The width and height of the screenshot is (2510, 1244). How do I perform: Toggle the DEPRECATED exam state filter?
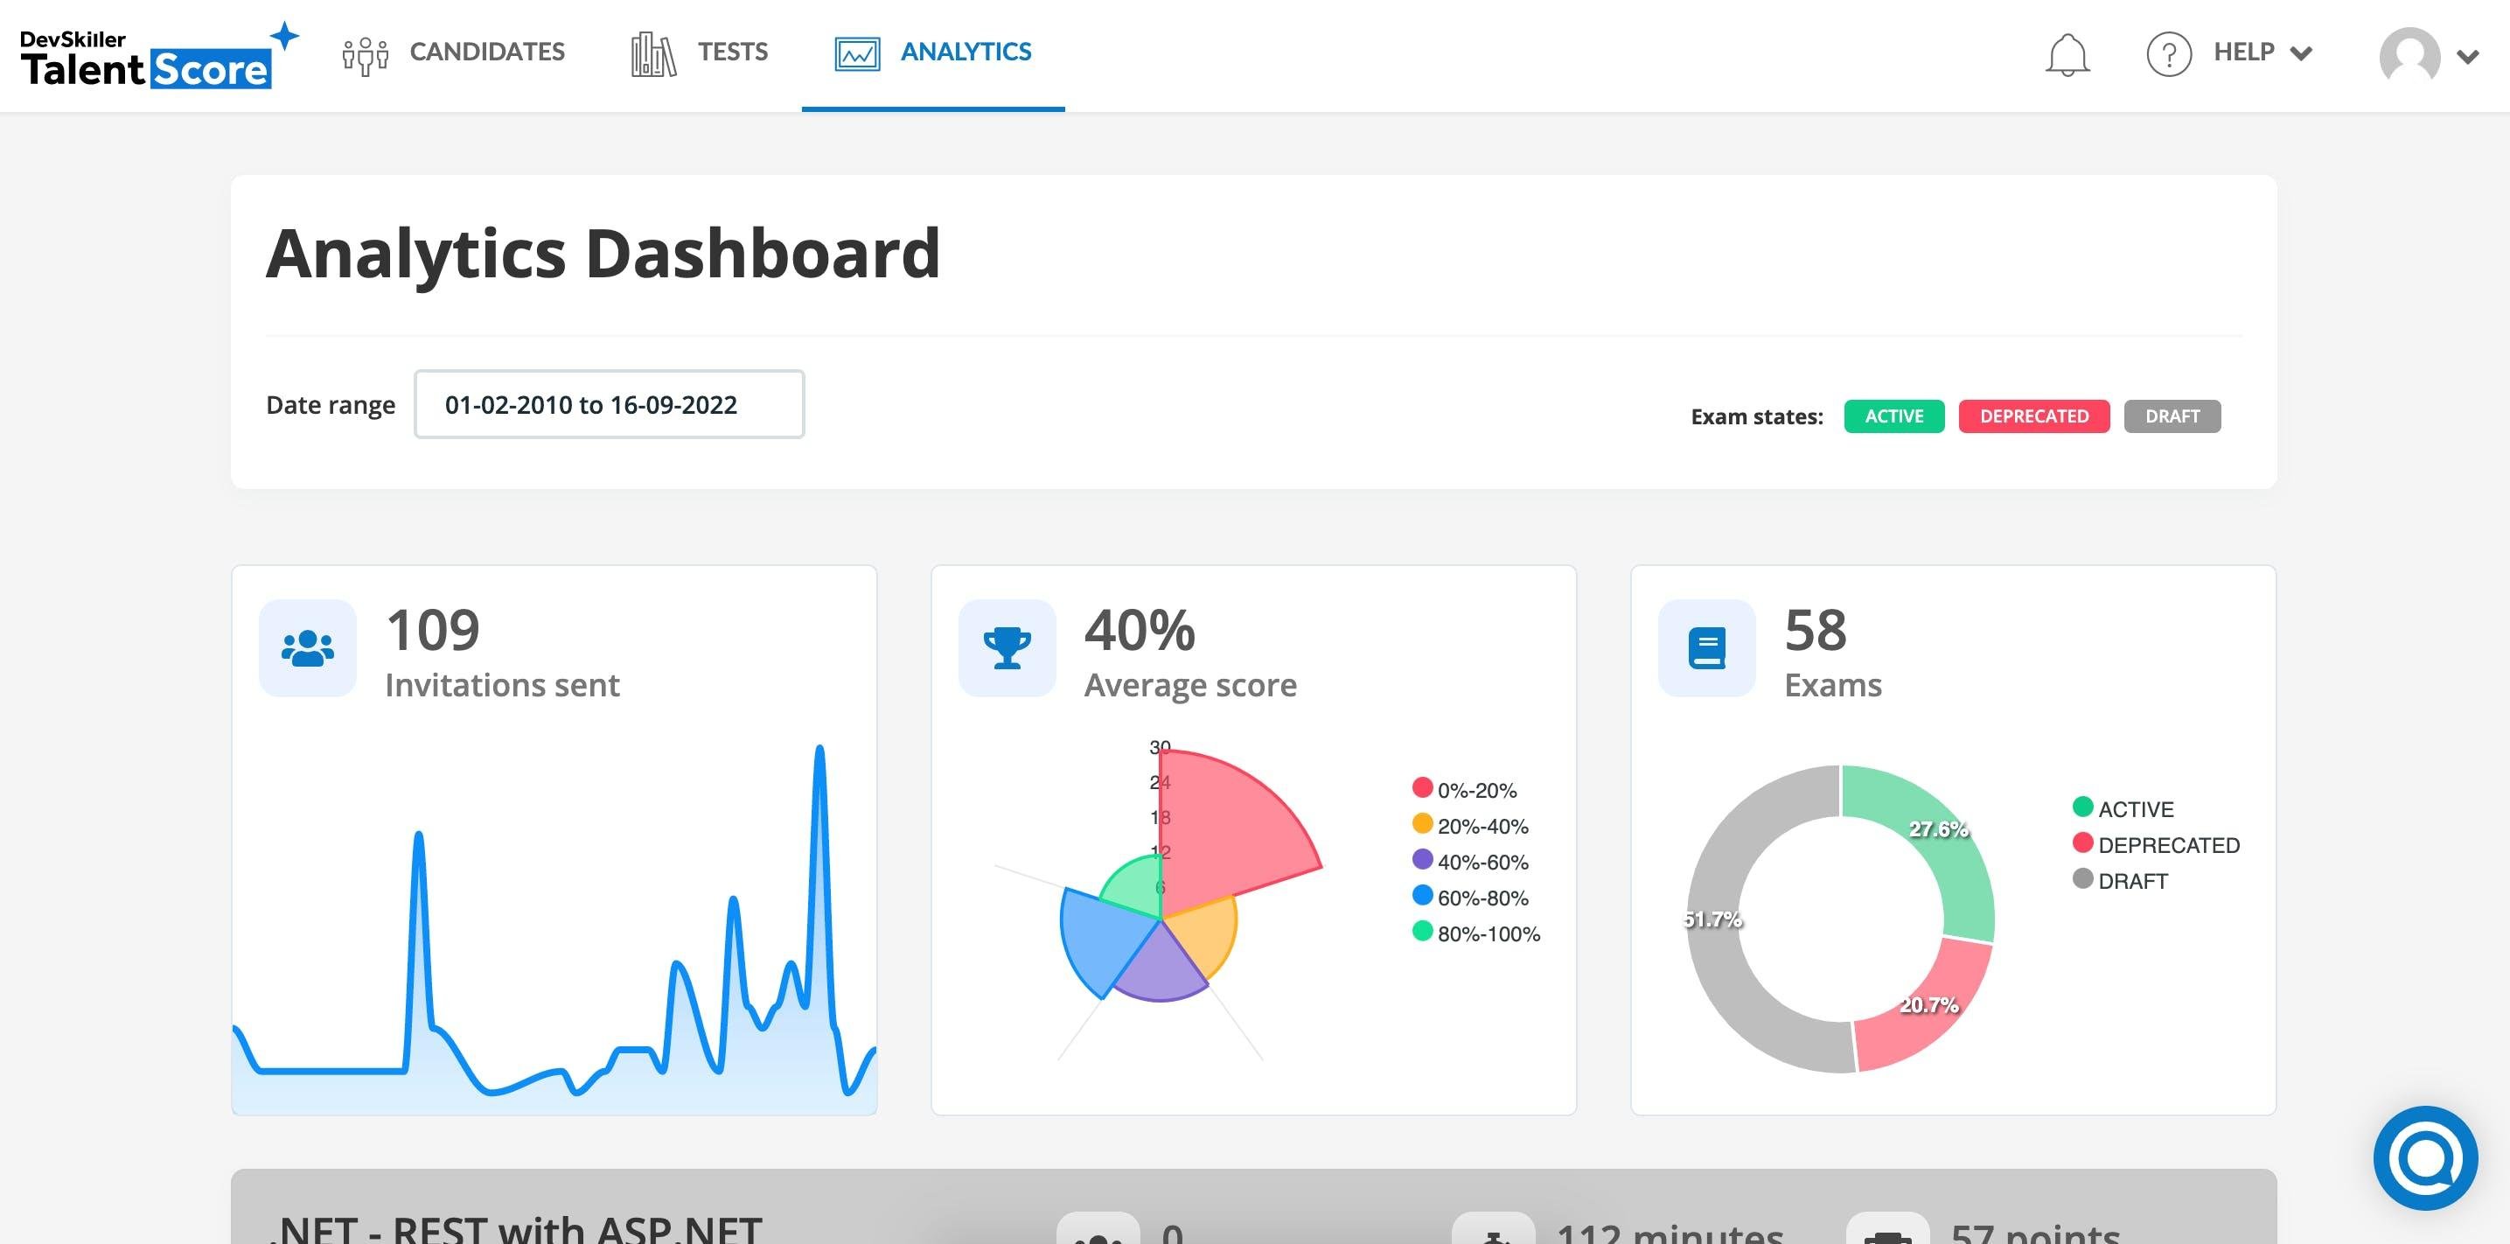tap(2033, 416)
